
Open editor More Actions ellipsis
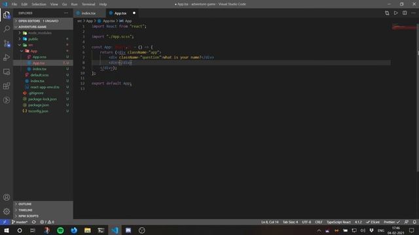(413, 13)
